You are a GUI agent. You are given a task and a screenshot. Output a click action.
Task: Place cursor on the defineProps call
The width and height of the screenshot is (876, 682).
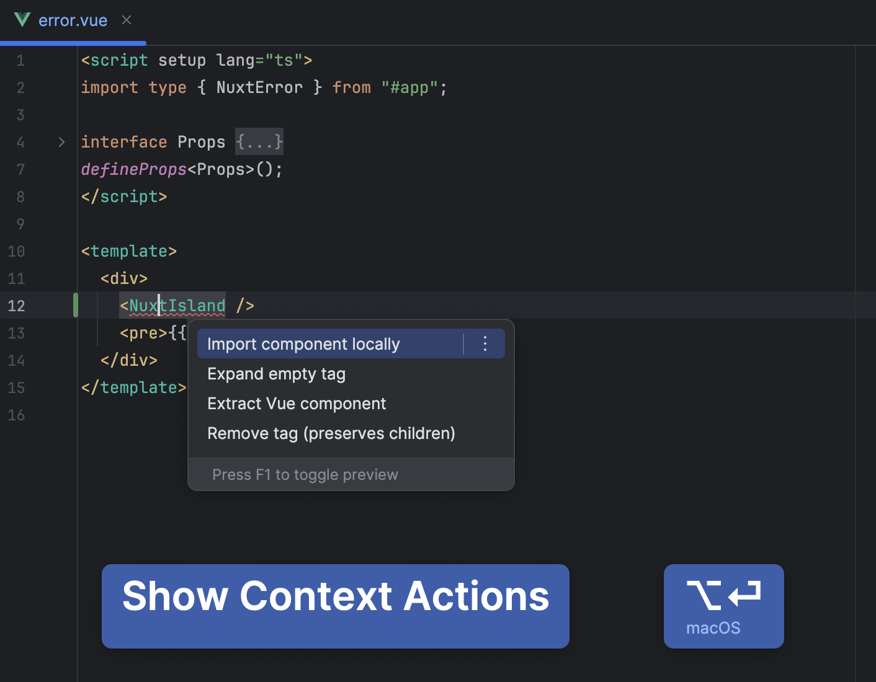pyautogui.click(x=133, y=169)
